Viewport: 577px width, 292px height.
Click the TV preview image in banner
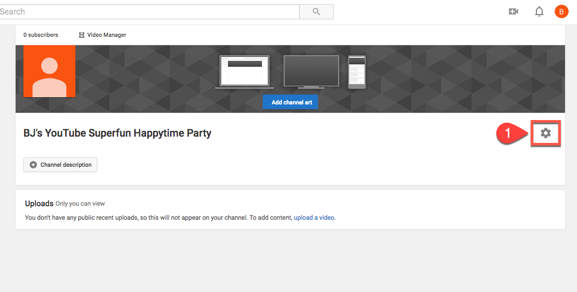coord(311,72)
